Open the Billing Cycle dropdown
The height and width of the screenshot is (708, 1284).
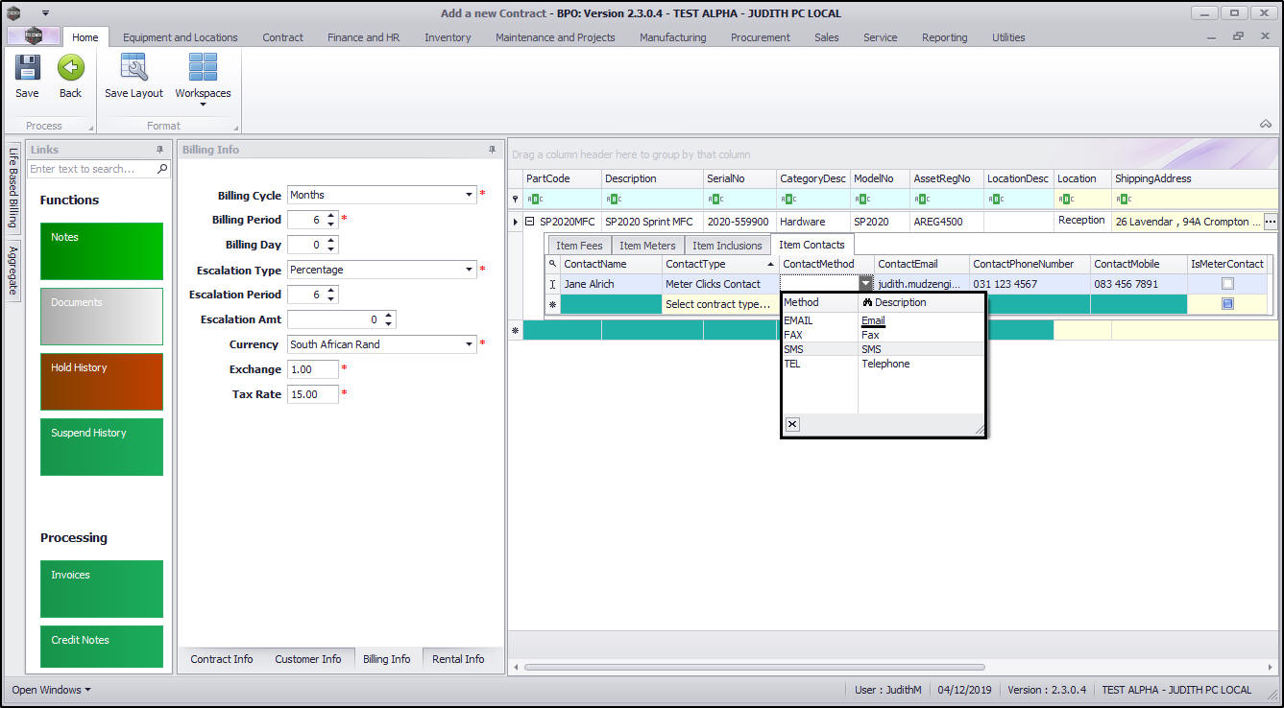pos(470,195)
